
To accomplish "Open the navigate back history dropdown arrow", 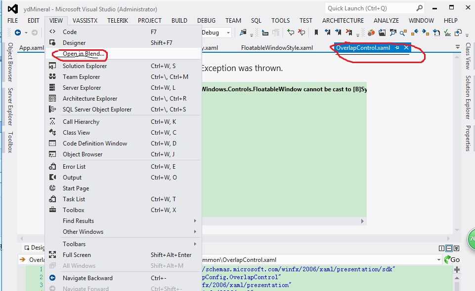I will (x=26, y=33).
